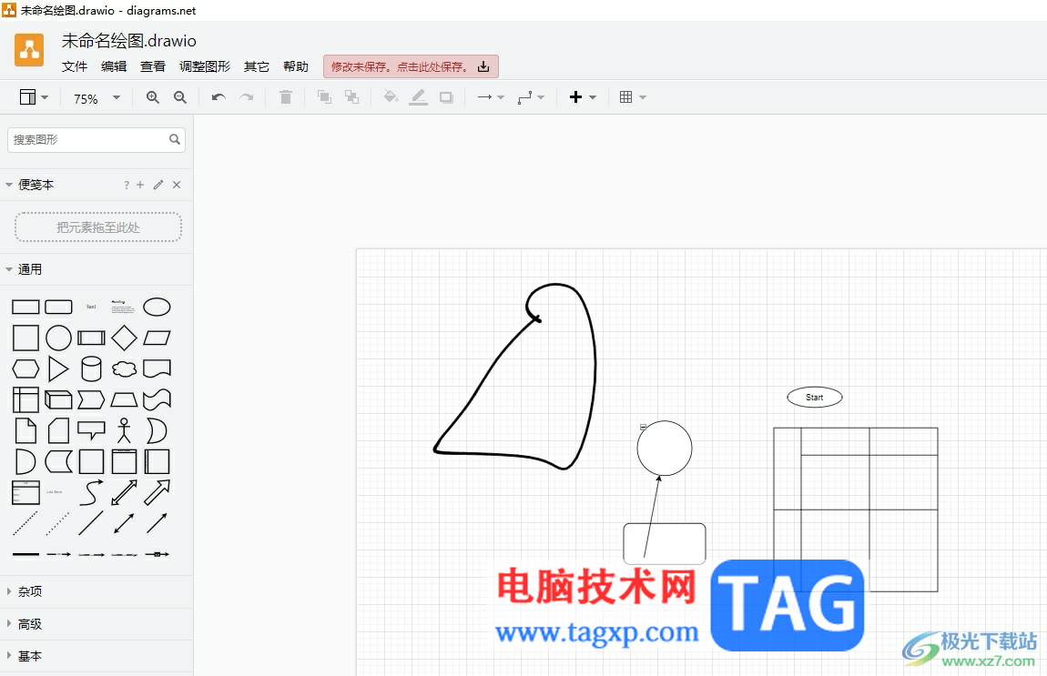This screenshot has width=1047, height=676.
Task: Click the send to back icon
Action: pyautogui.click(x=352, y=97)
